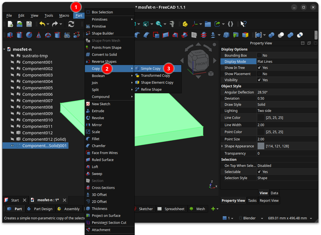Create a Cone primitive
The width and height of the screenshot is (321, 235).
point(39,35)
